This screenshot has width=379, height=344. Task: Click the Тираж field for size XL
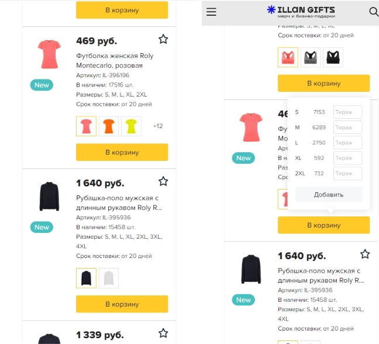coord(347,158)
